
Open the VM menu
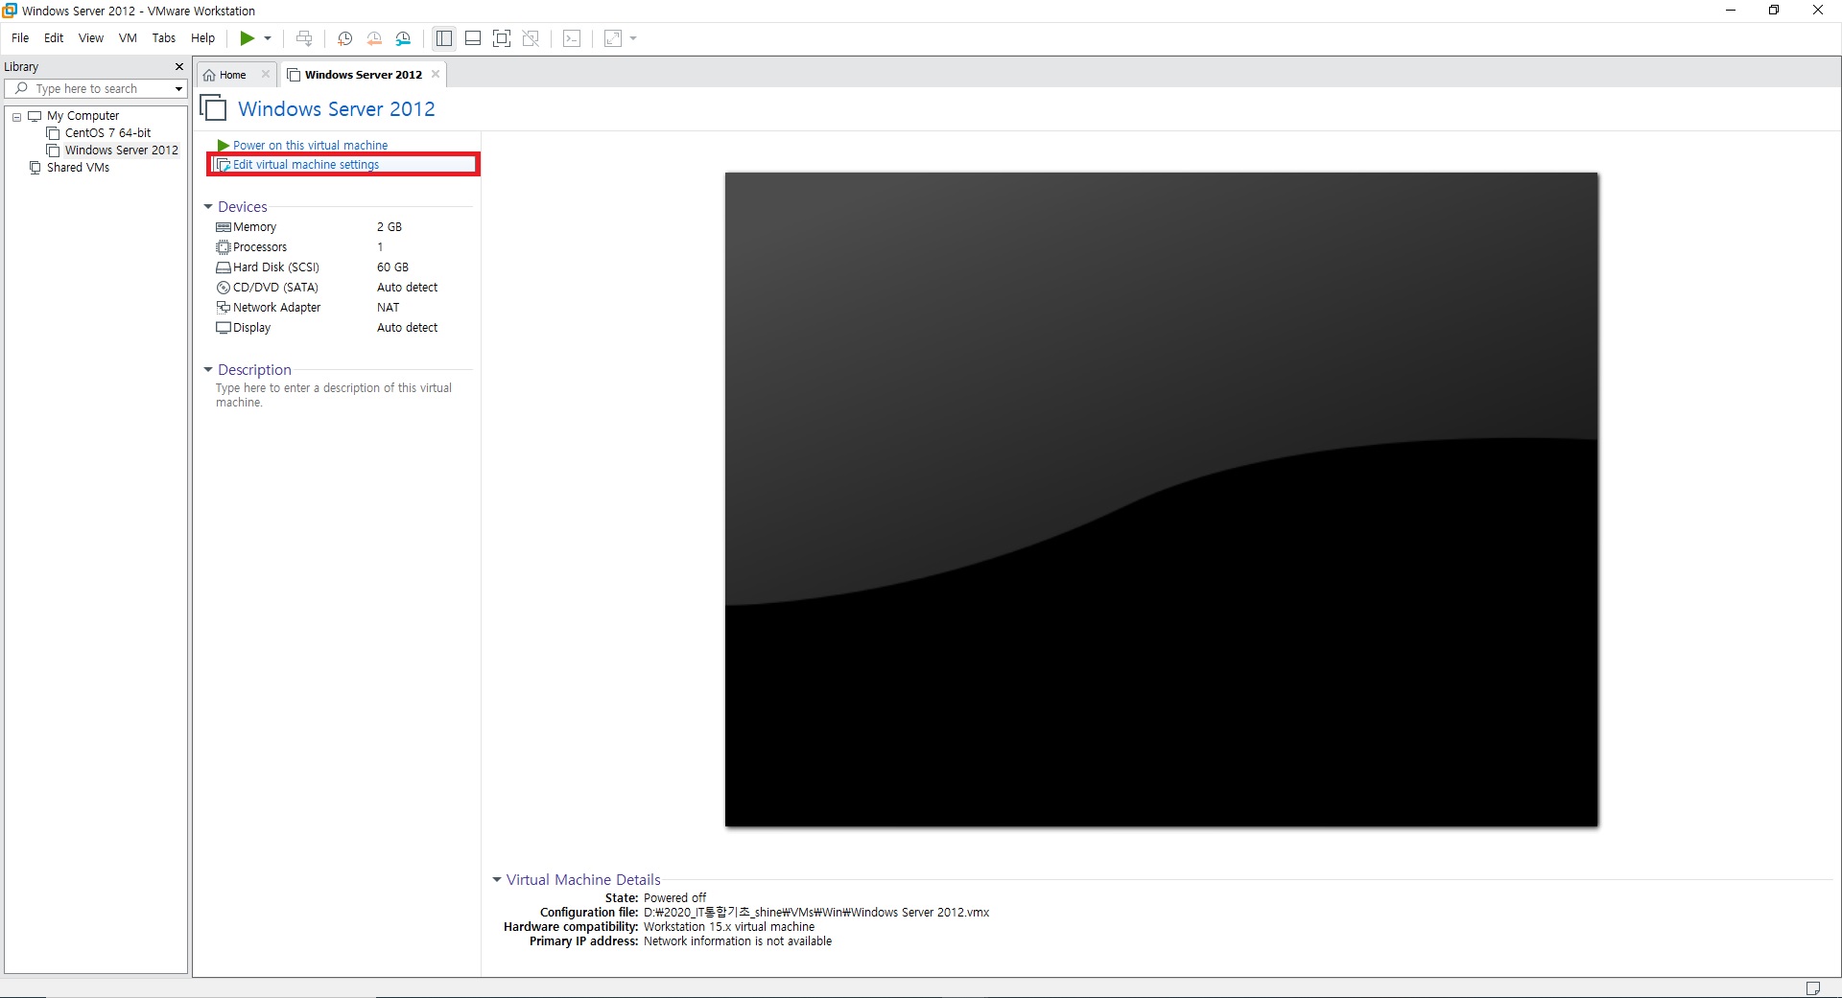128,38
